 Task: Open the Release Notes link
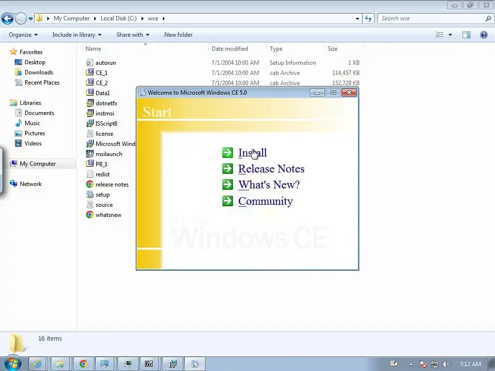pyautogui.click(x=271, y=169)
